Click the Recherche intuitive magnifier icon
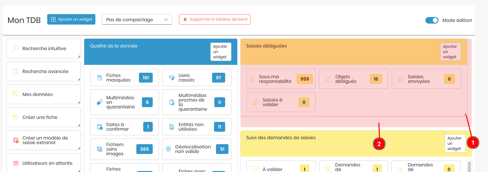This screenshot has width=488, height=172. coord(15,48)
